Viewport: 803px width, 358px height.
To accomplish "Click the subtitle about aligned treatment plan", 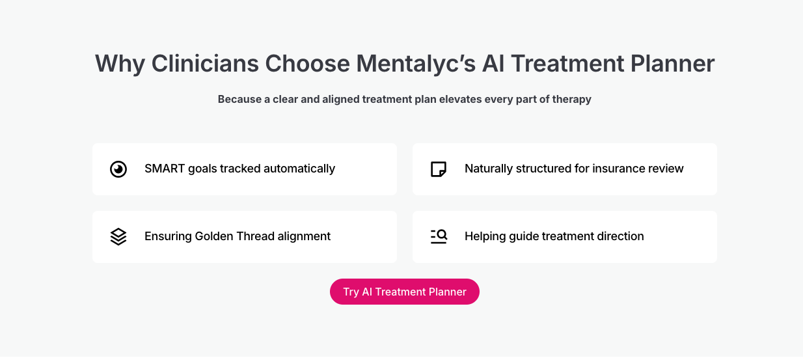I will point(403,100).
